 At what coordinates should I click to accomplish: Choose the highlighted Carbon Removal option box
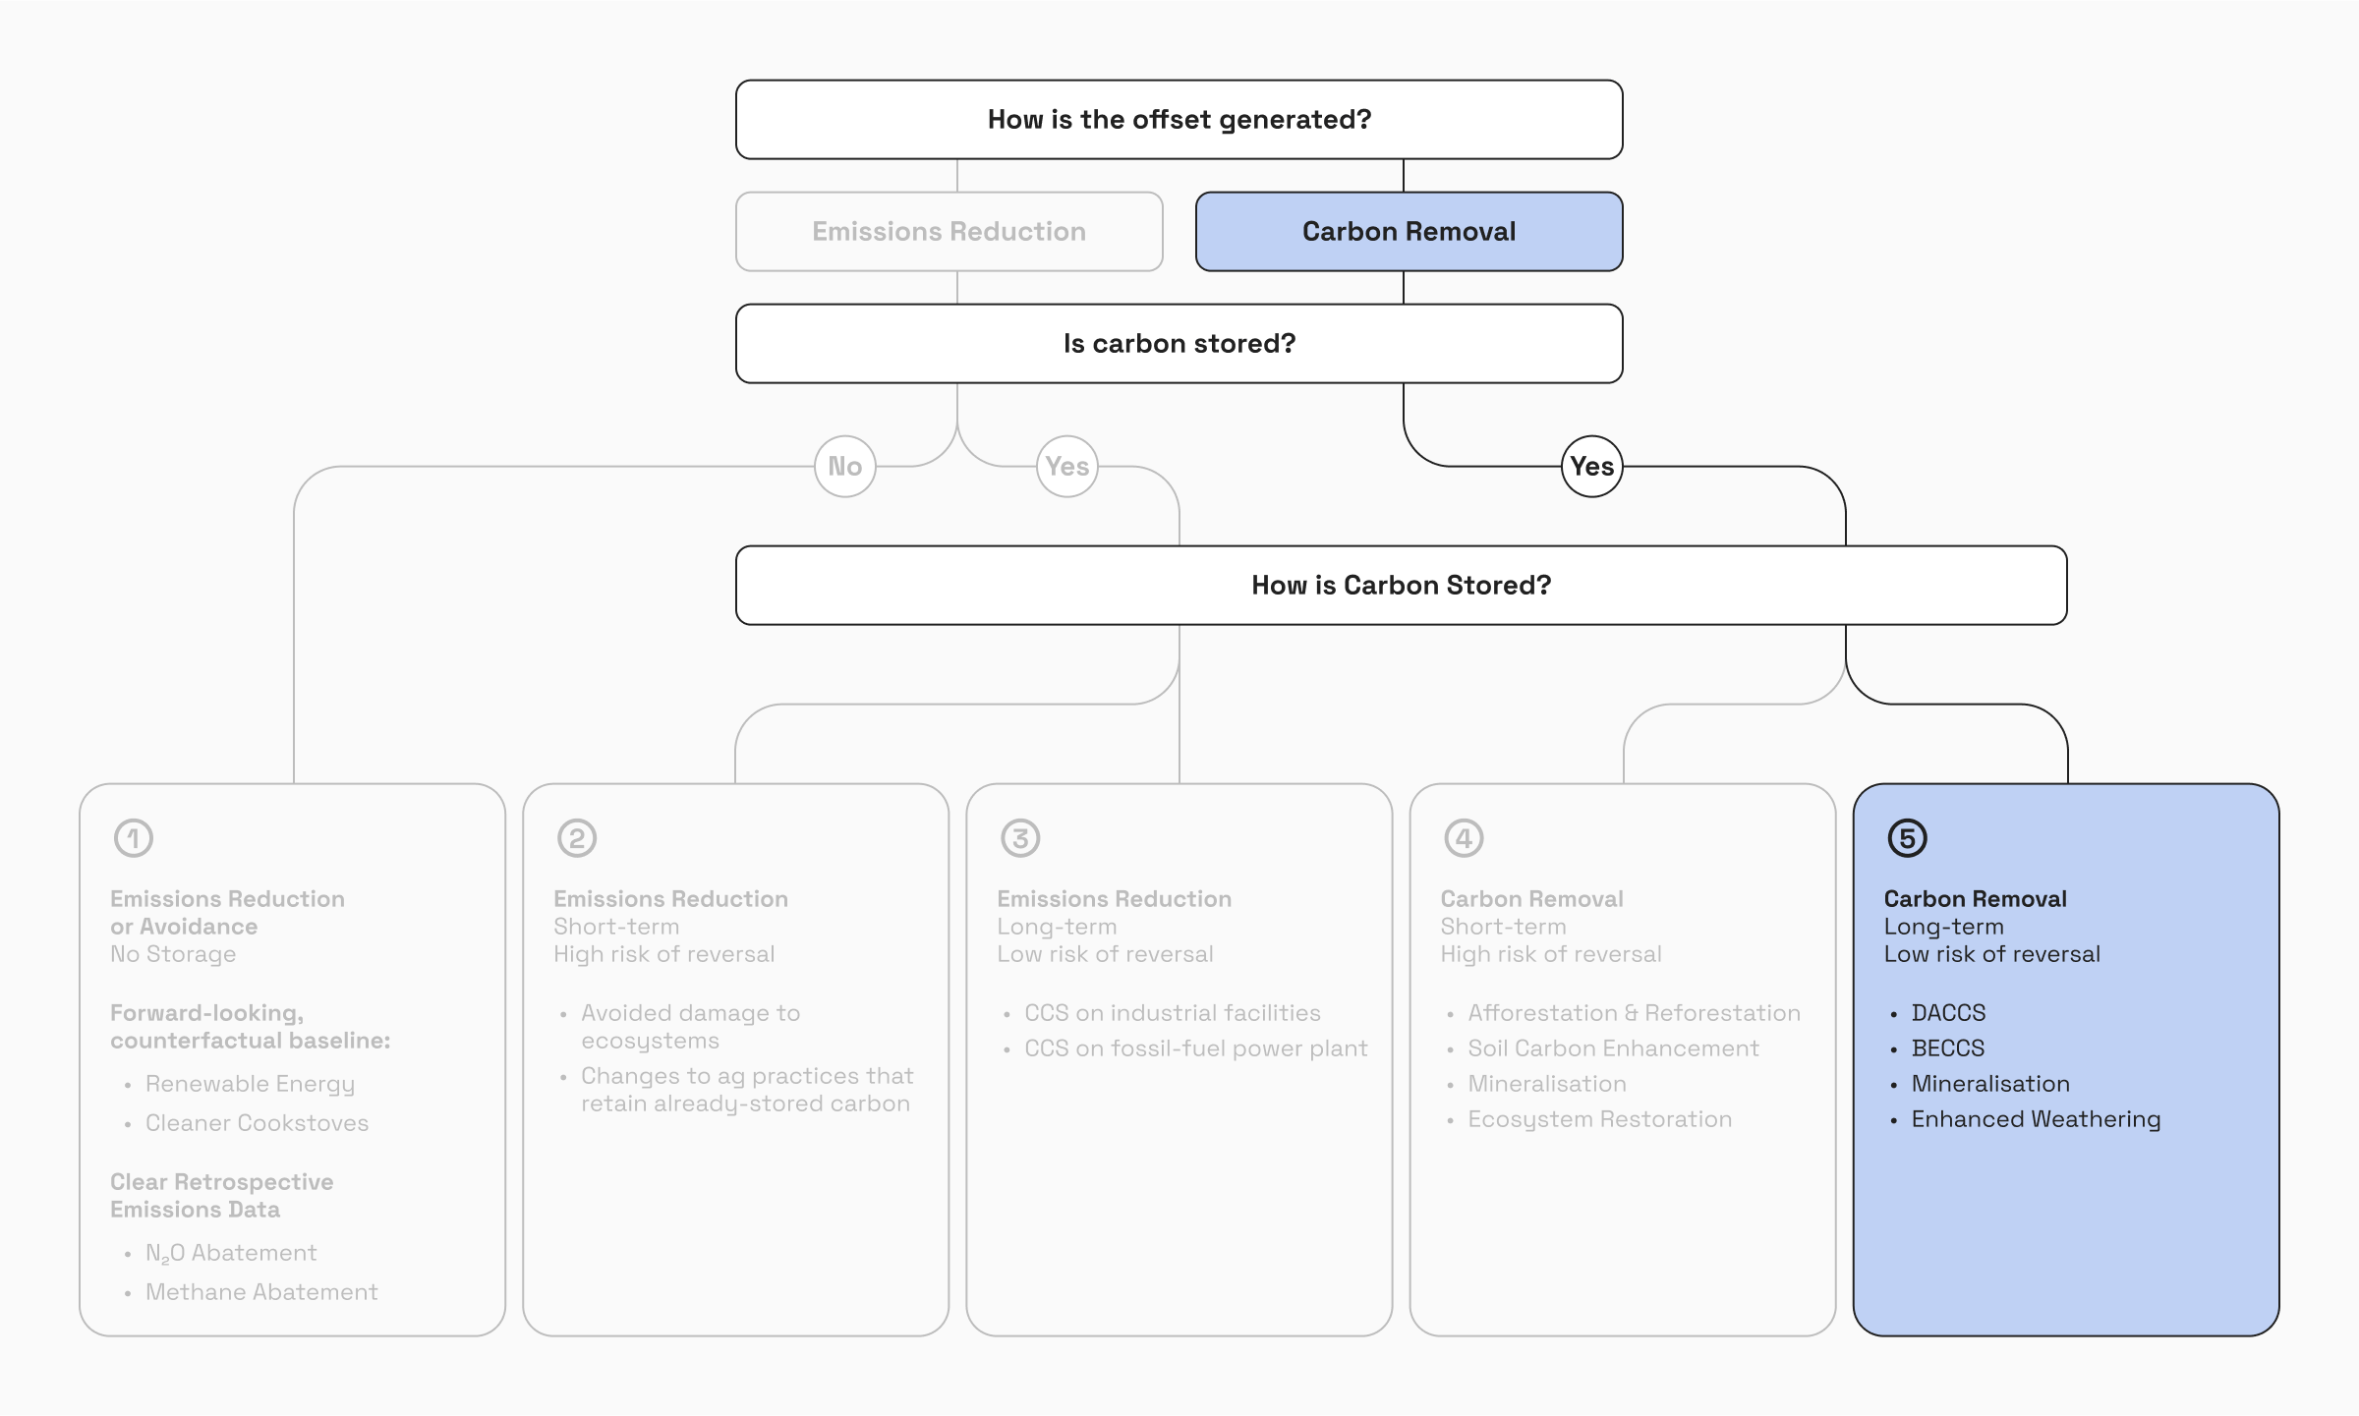[1409, 232]
